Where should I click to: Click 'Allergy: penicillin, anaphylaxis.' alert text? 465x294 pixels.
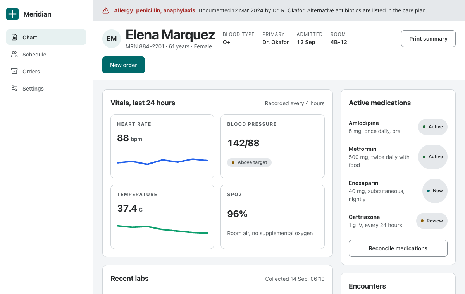155,10
